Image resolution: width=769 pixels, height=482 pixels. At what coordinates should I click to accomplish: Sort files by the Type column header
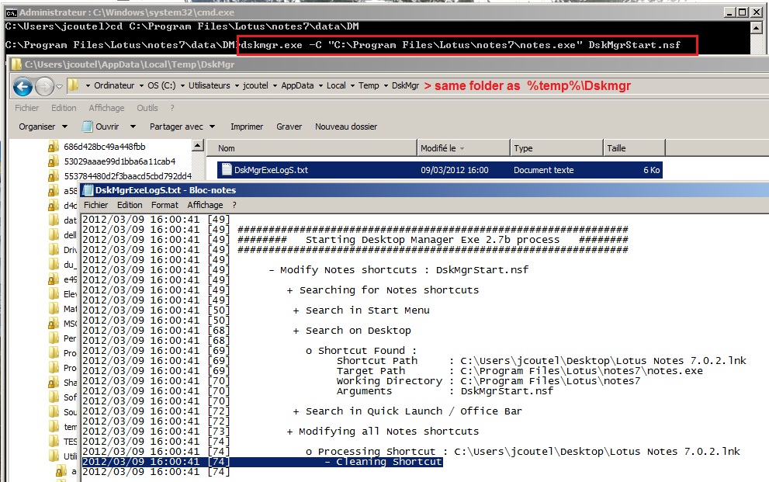(x=556, y=148)
